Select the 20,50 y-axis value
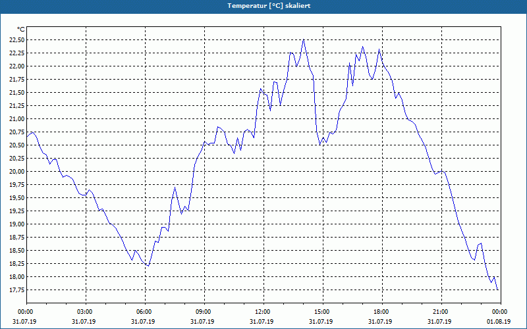The image size is (527, 329). [x=17, y=145]
